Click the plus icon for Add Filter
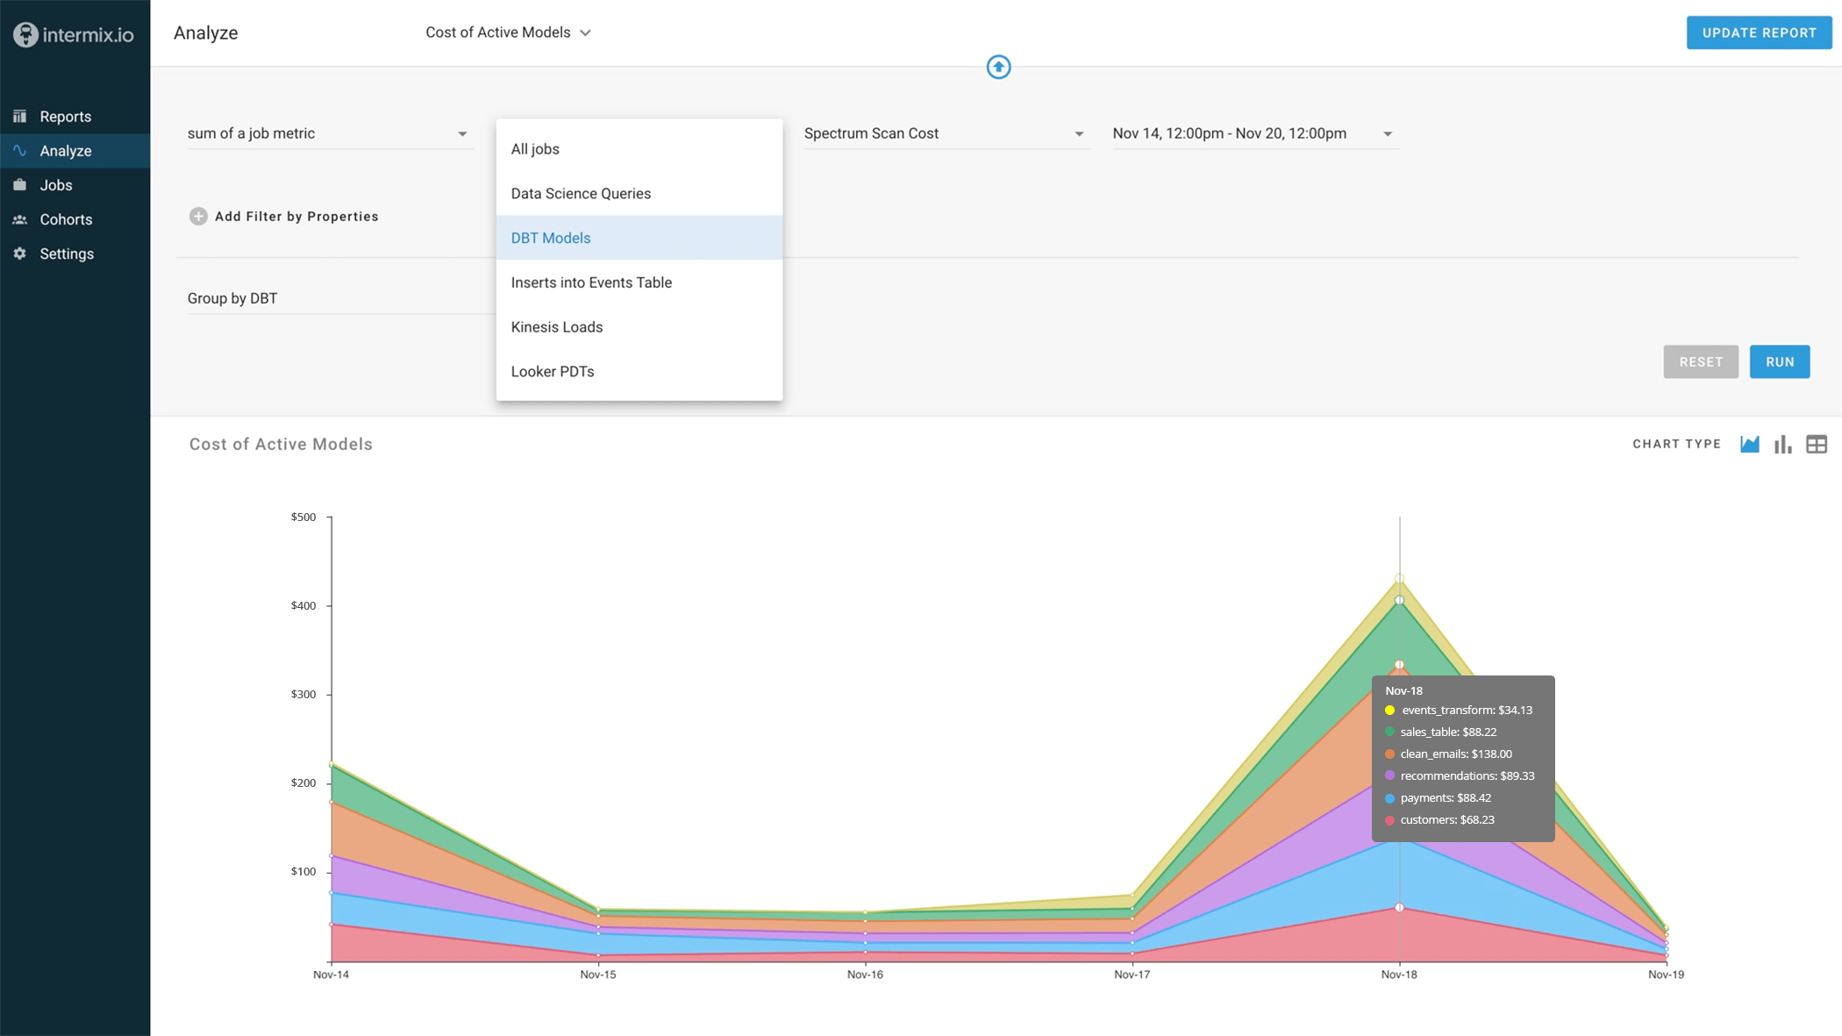The image size is (1842, 1036). (x=198, y=217)
